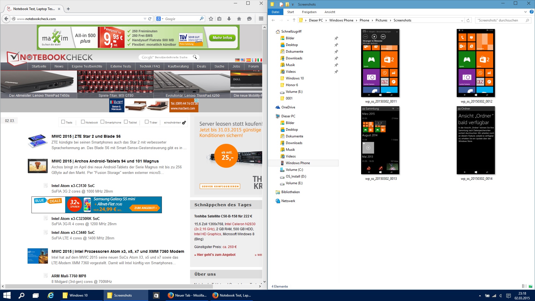
Task: Open Eigene Testberichte menu
Action: (x=87, y=66)
